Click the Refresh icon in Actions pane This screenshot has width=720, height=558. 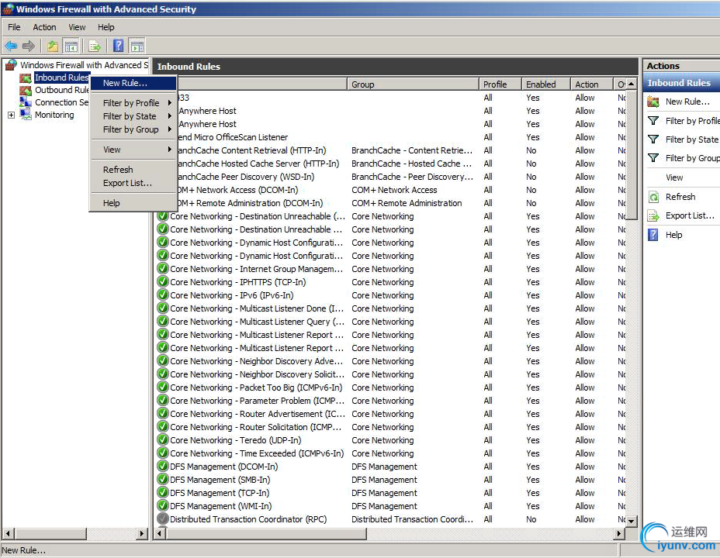pos(653,197)
